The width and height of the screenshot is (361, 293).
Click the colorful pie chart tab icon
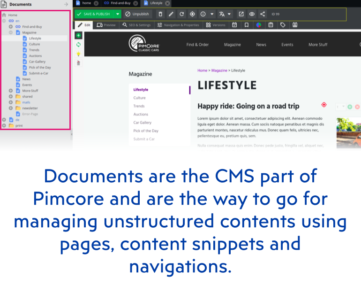click(x=259, y=25)
